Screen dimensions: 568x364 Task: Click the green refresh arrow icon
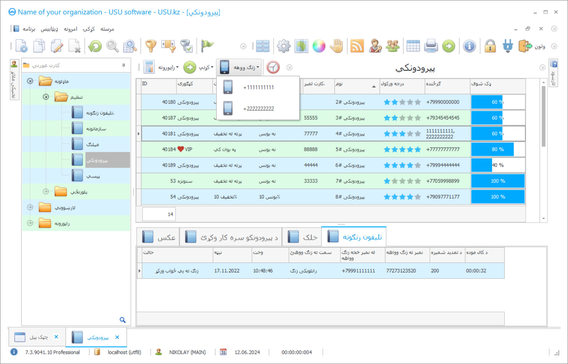click(95, 46)
